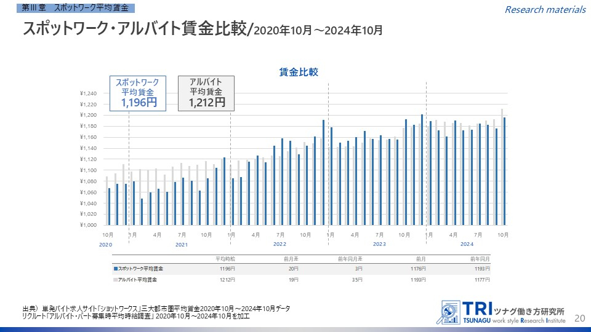Select the アルバイト平均賃金 1,212円 callout box
The width and height of the screenshot is (591, 332).
[206, 93]
